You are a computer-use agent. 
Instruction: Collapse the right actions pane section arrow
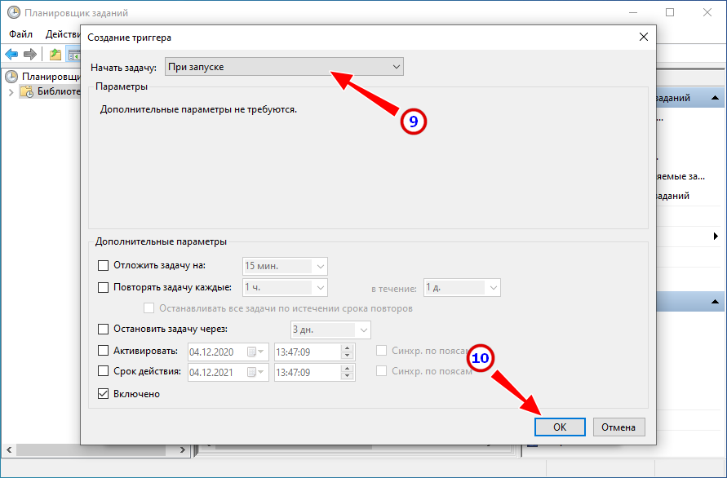[x=715, y=98]
